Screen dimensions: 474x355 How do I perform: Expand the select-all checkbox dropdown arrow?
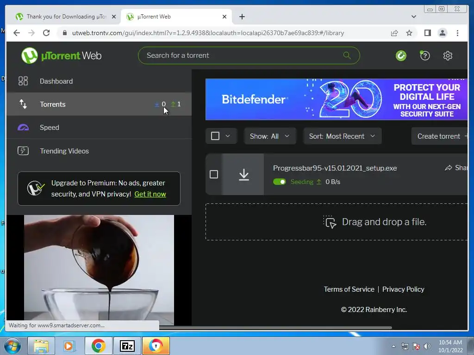pos(228,136)
